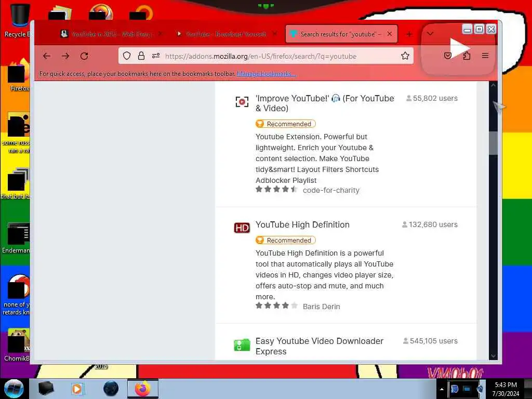Show hidden system tray icons

click(x=442, y=389)
